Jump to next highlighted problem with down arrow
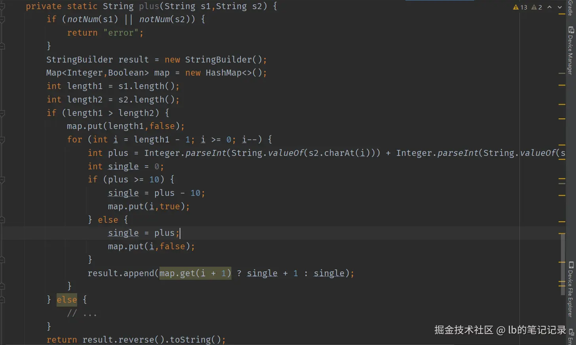Screen dimensions: 576x345 click(x=560, y=7)
